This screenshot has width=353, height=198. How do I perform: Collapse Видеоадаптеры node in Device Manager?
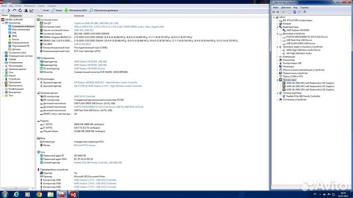click(x=277, y=27)
